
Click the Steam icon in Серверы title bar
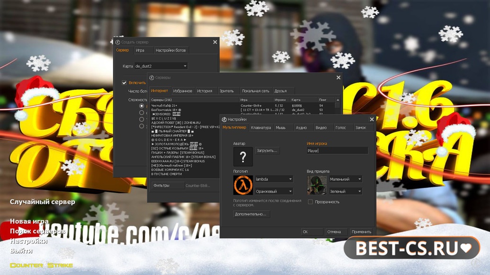(x=151, y=77)
